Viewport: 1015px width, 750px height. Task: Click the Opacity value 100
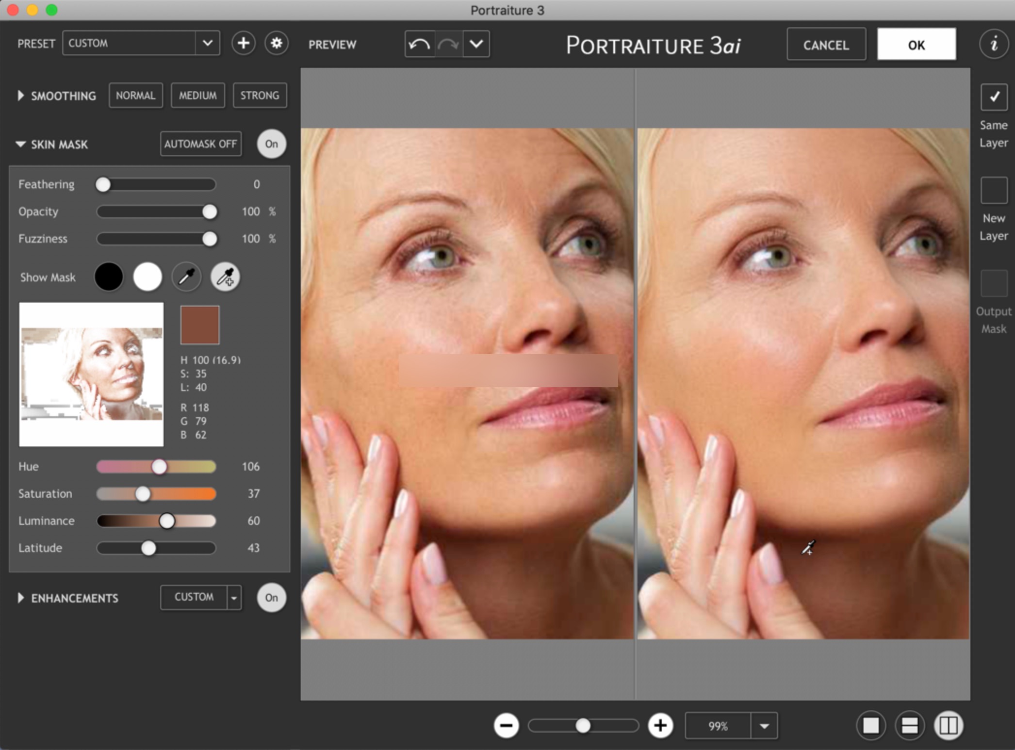click(251, 212)
